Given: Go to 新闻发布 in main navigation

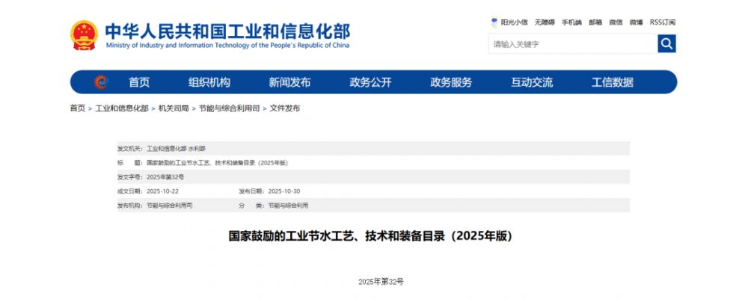Looking at the screenshot, I should click(289, 82).
